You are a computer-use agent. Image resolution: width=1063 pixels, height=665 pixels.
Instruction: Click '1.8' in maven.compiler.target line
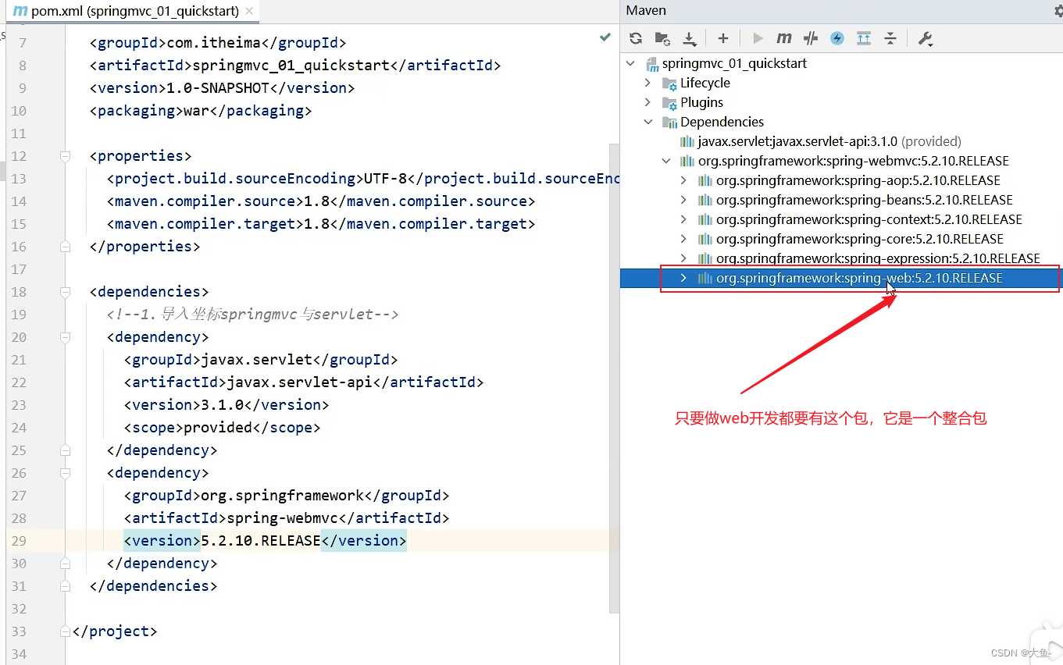pyautogui.click(x=316, y=224)
